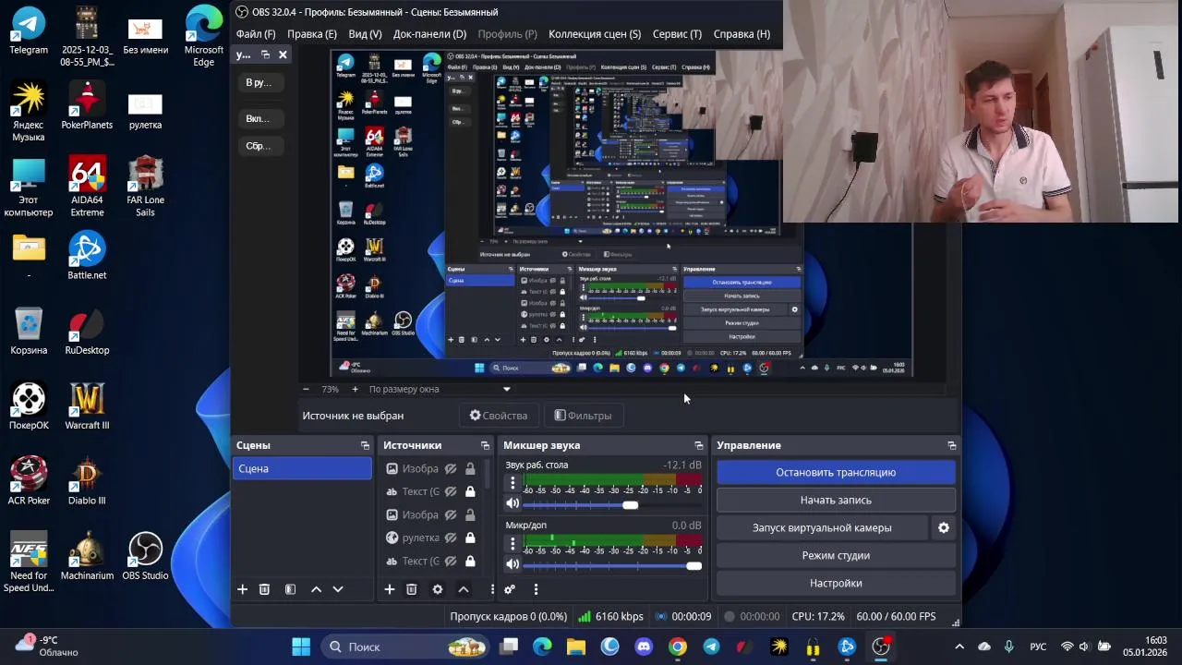This screenshot has height=665, width=1182.
Task: Select Сцена in scenes list
Action: click(302, 468)
